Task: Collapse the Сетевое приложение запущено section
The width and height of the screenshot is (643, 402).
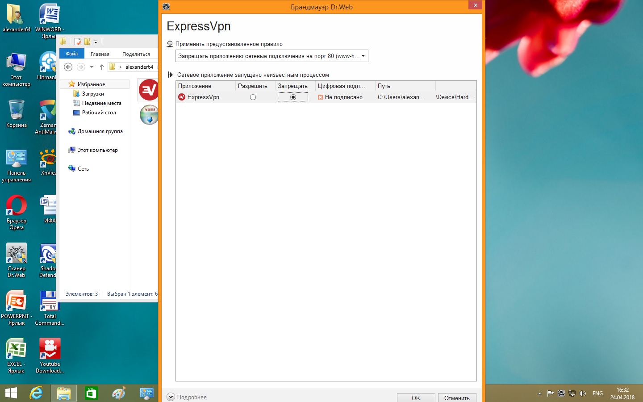Action: pyautogui.click(x=170, y=75)
